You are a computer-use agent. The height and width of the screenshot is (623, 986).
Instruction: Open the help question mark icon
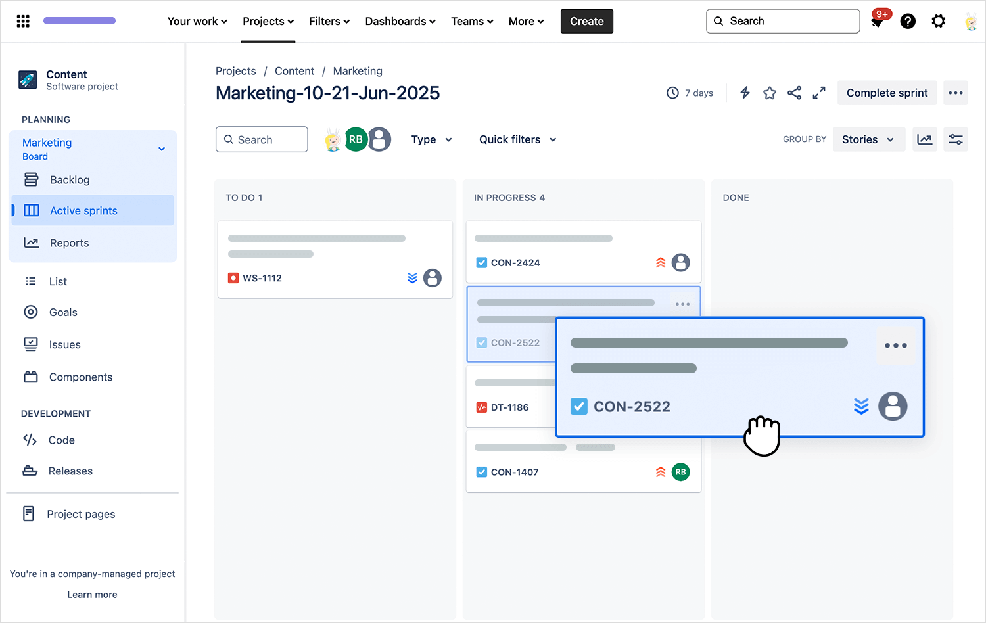[908, 21]
